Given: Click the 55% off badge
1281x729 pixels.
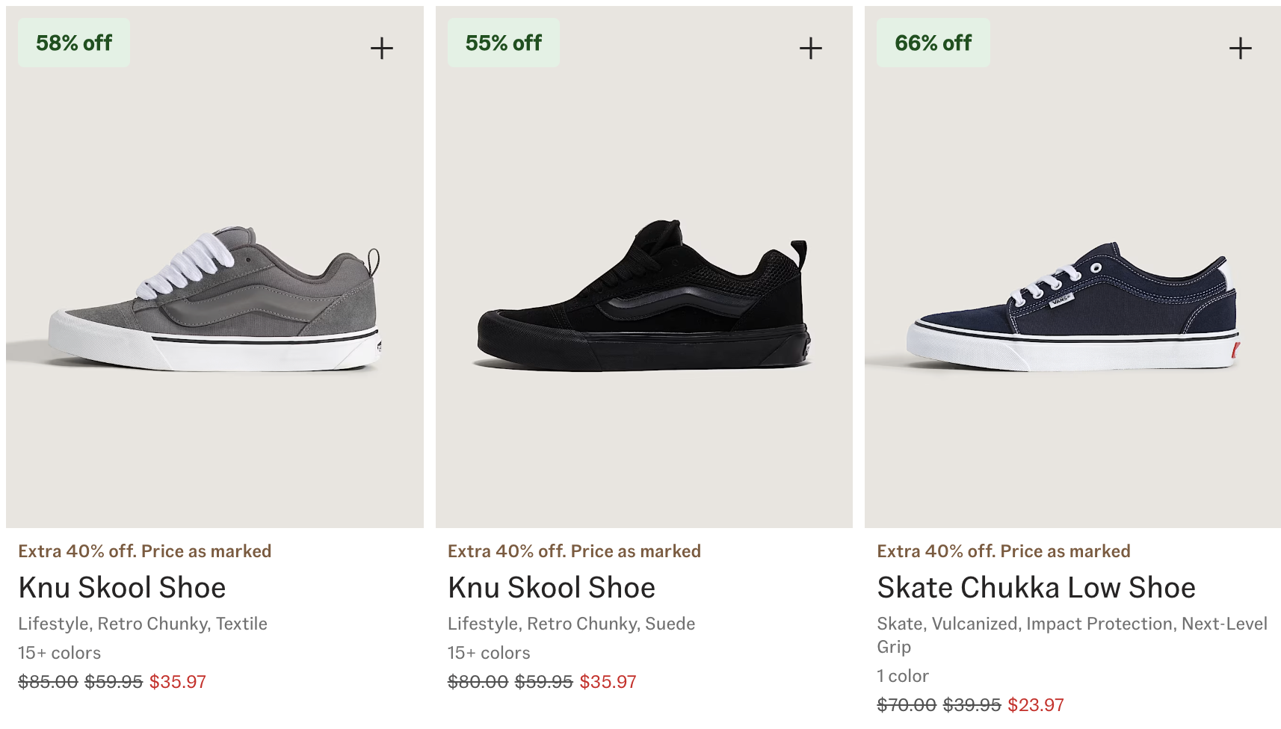Looking at the screenshot, I should point(503,43).
